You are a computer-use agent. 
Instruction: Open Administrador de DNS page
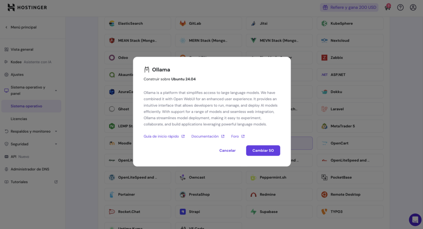click(30, 169)
